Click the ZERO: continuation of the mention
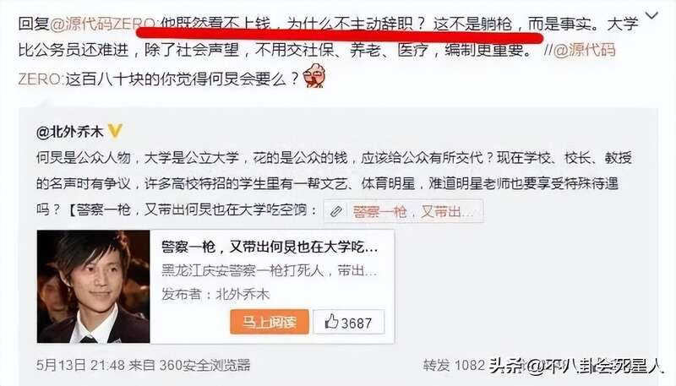 coord(41,79)
